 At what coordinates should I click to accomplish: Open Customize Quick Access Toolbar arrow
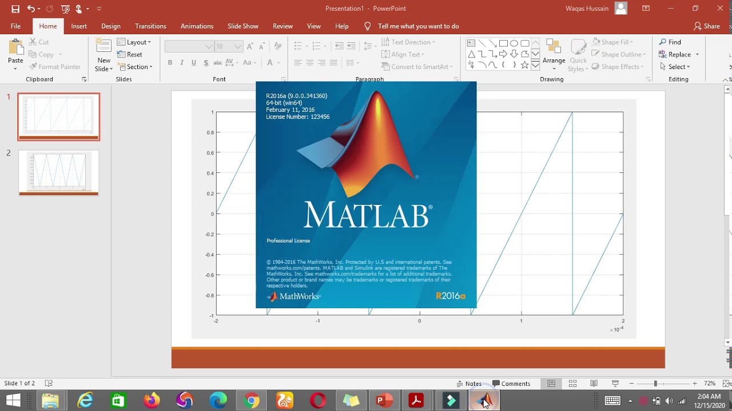coord(99,9)
